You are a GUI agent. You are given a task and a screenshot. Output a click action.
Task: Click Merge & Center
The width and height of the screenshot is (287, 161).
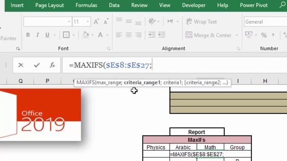point(209,35)
